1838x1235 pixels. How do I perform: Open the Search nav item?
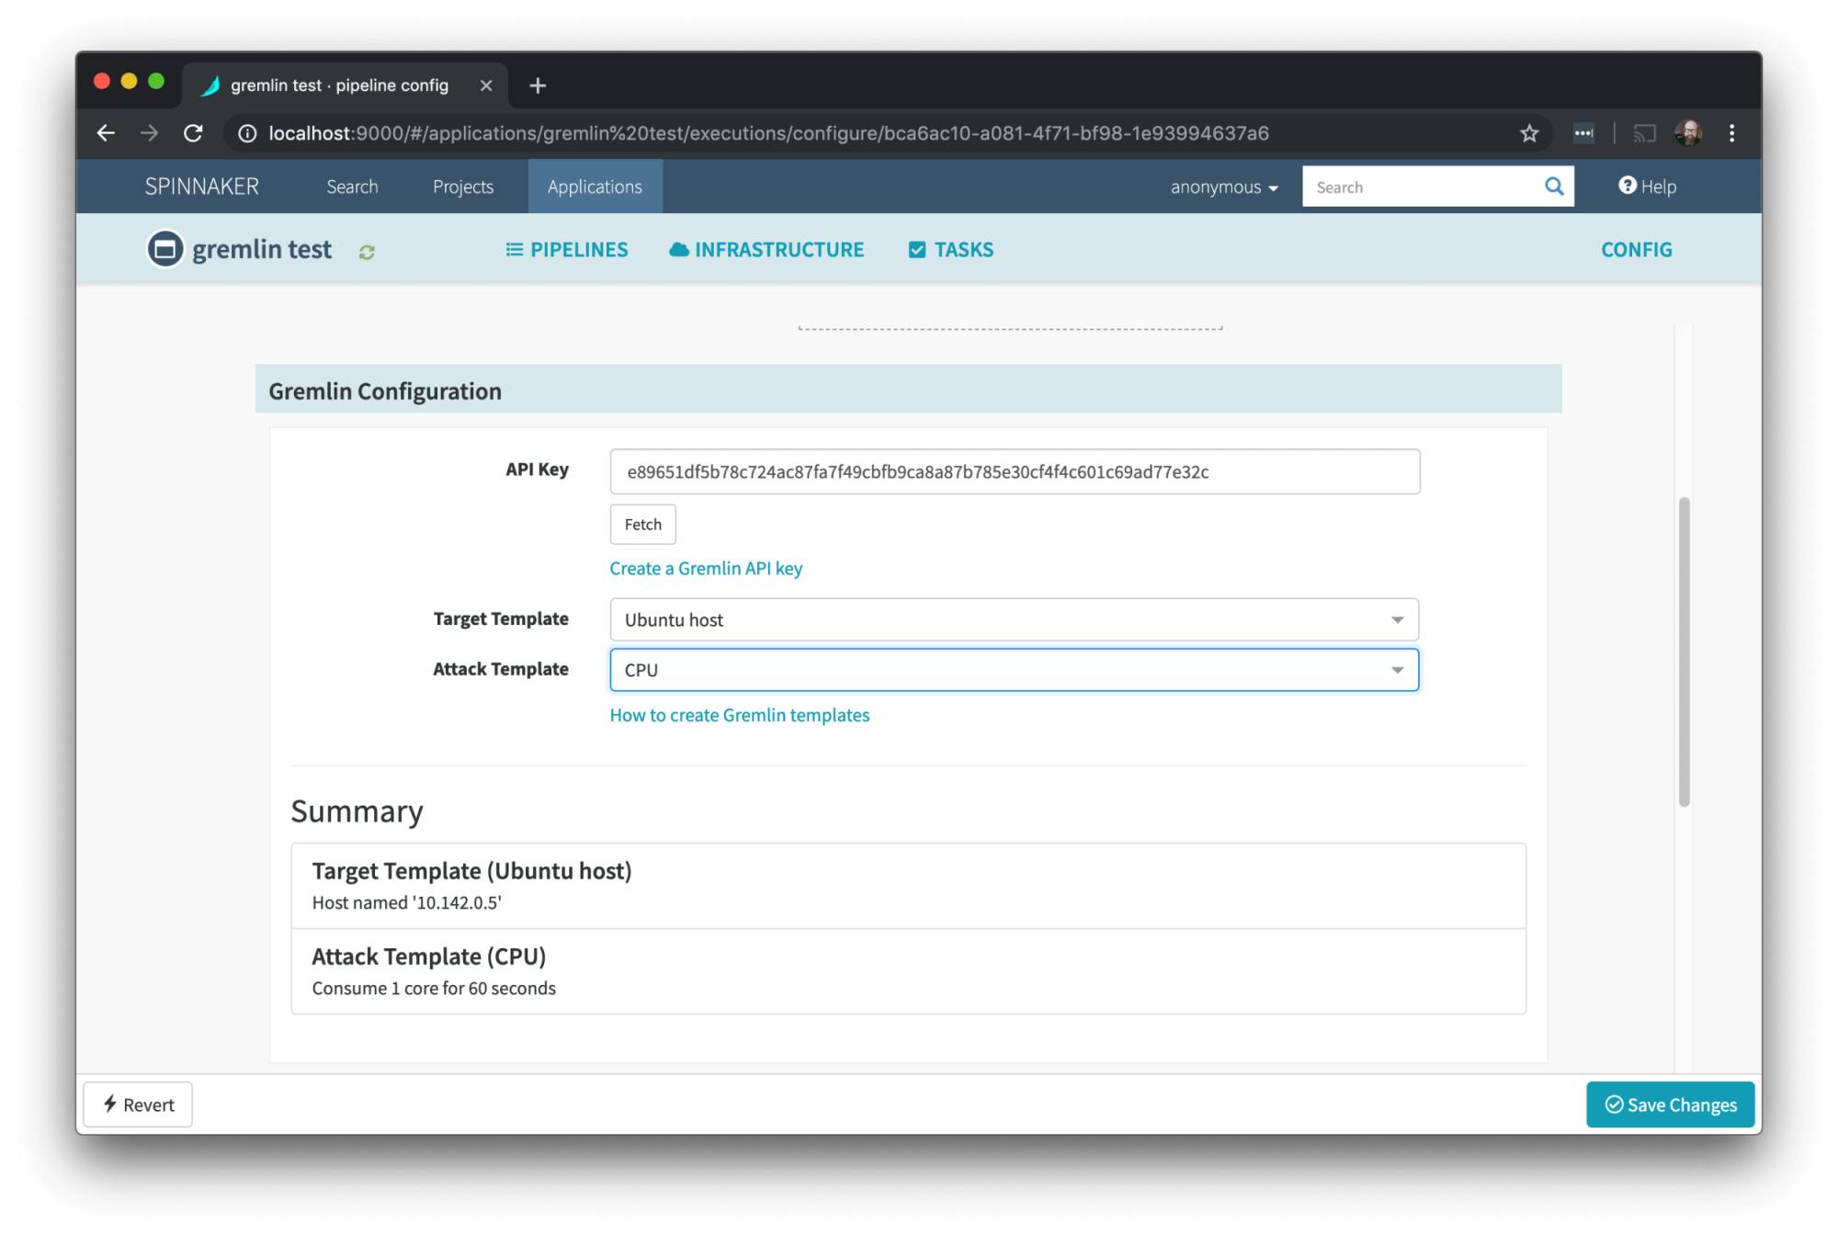point(352,187)
